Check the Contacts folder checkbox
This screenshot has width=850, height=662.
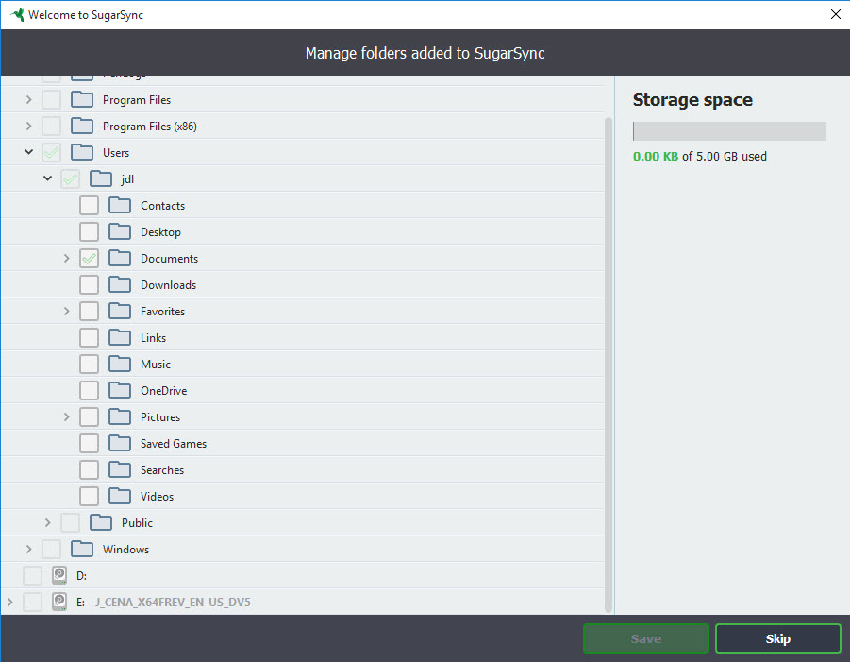(x=89, y=206)
